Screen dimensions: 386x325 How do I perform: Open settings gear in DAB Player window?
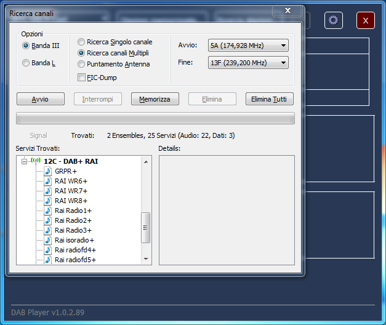point(333,20)
